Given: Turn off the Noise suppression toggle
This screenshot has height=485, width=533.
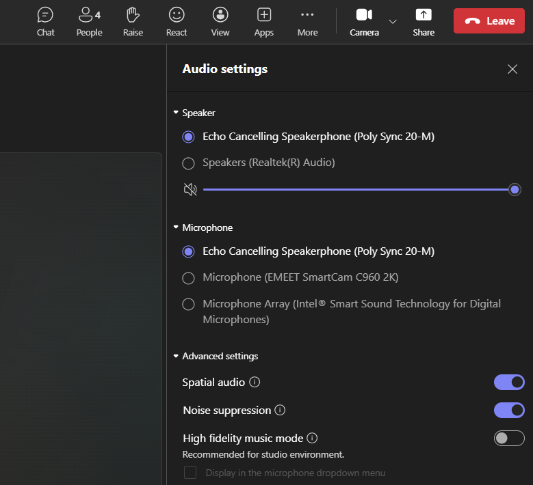Looking at the screenshot, I should 509,410.
